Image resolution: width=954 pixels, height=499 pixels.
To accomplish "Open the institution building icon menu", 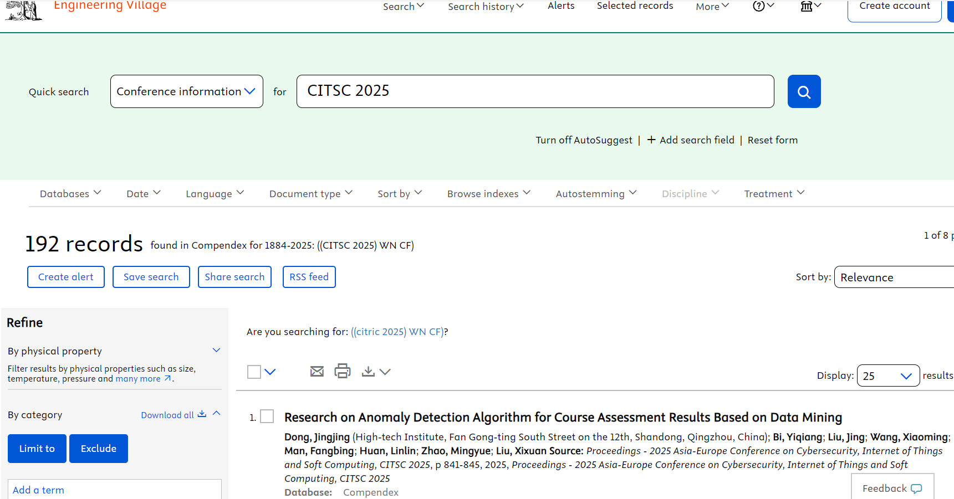I will pos(810,6).
